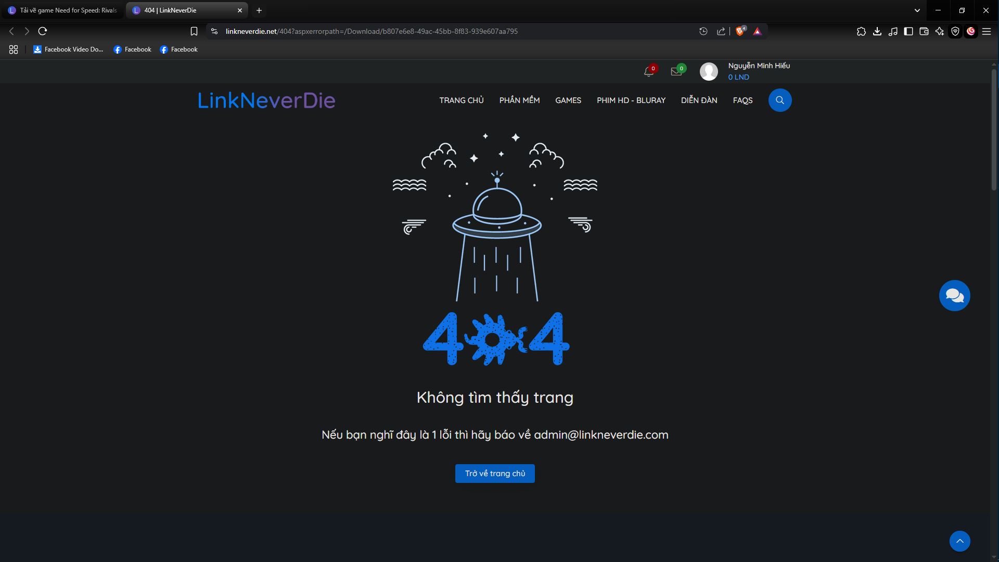Open Brave VPN shield icon
Viewport: 999px width, 562px height.
(x=955, y=31)
